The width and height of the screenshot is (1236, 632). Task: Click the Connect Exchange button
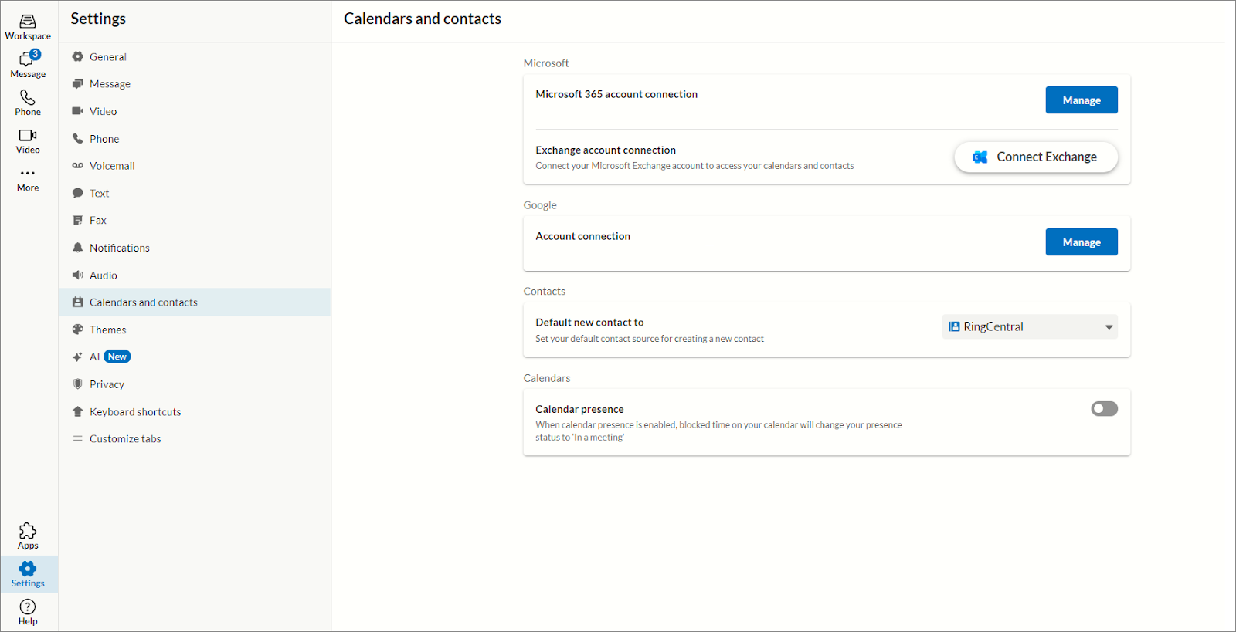[x=1036, y=157]
